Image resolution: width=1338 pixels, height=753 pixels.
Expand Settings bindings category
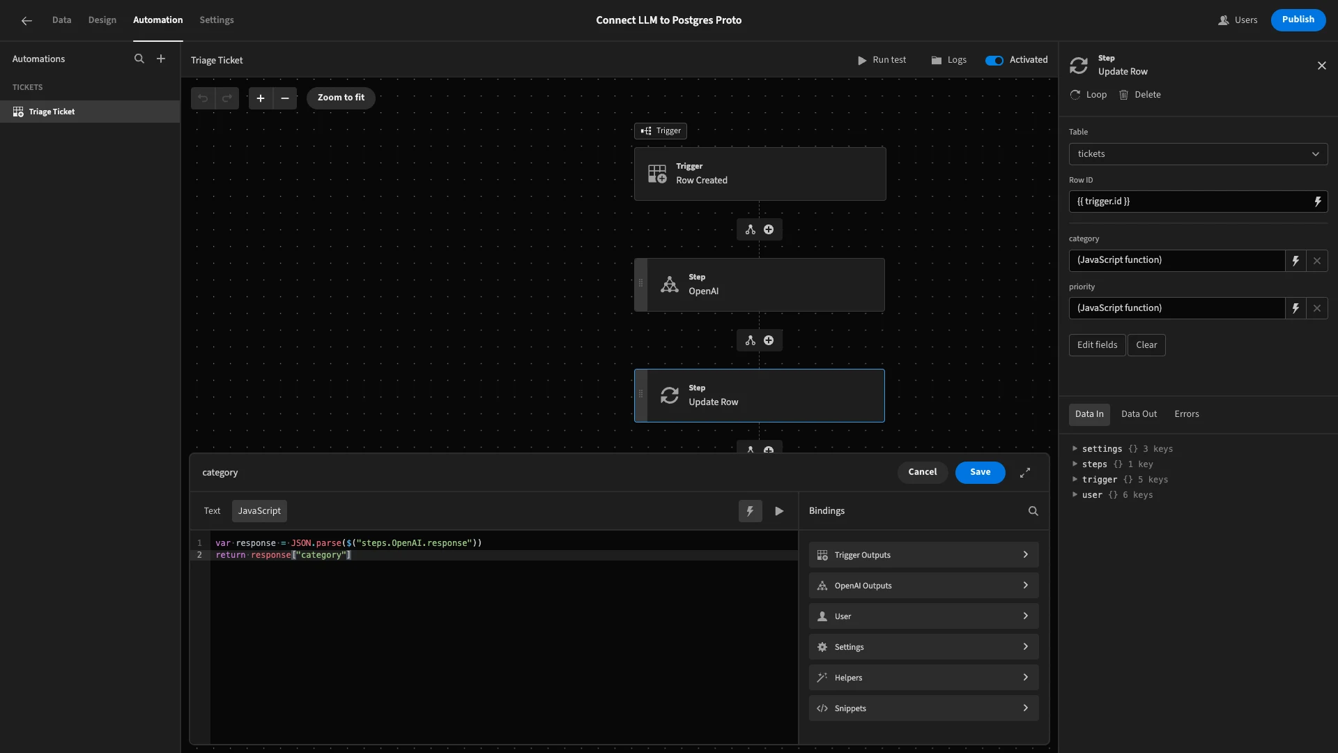tap(923, 647)
